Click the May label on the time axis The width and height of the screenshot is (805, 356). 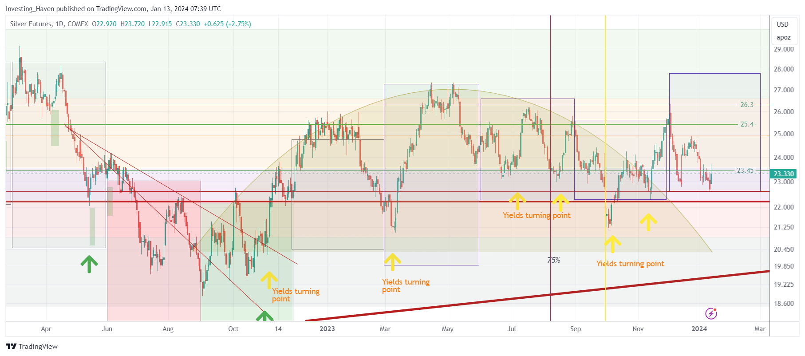click(447, 329)
